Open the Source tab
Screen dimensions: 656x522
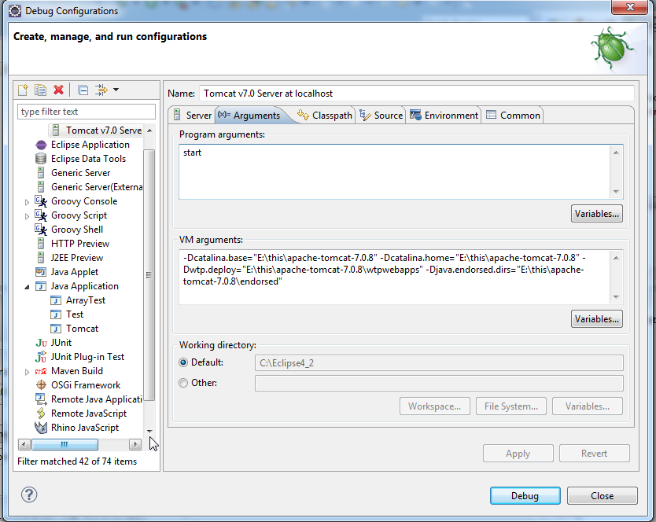(x=381, y=116)
